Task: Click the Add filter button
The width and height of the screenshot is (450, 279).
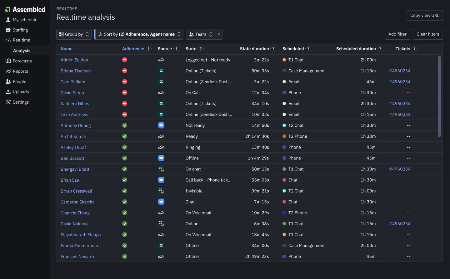Action: point(397,34)
